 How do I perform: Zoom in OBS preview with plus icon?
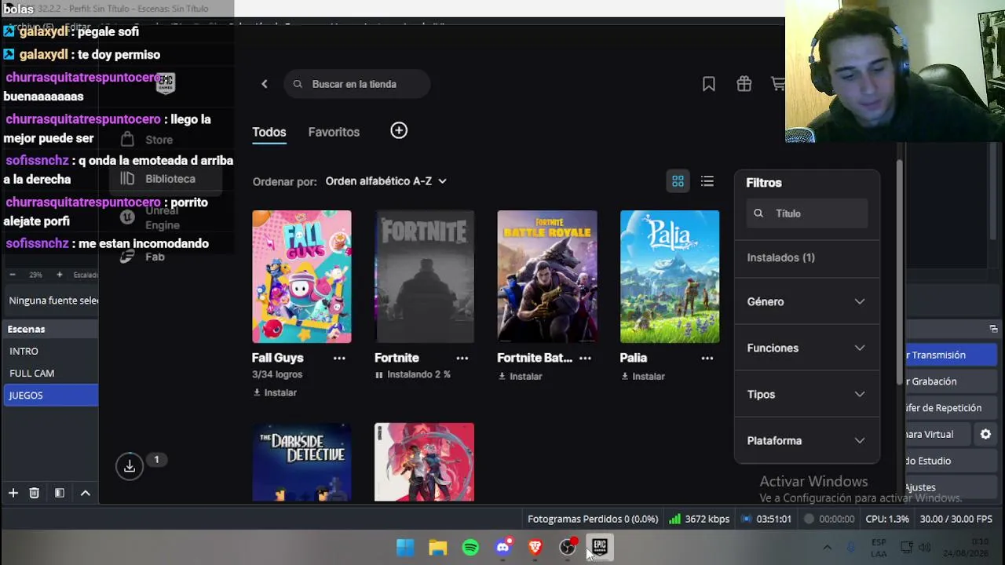tap(59, 275)
